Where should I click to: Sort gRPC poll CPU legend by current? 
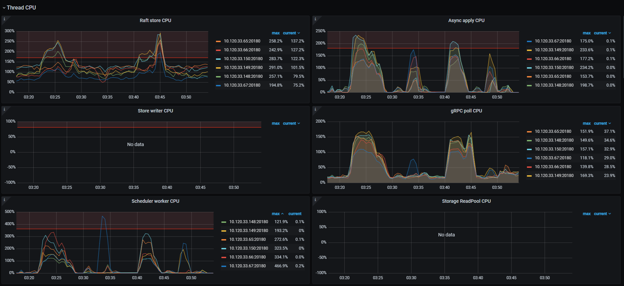(x=602, y=123)
